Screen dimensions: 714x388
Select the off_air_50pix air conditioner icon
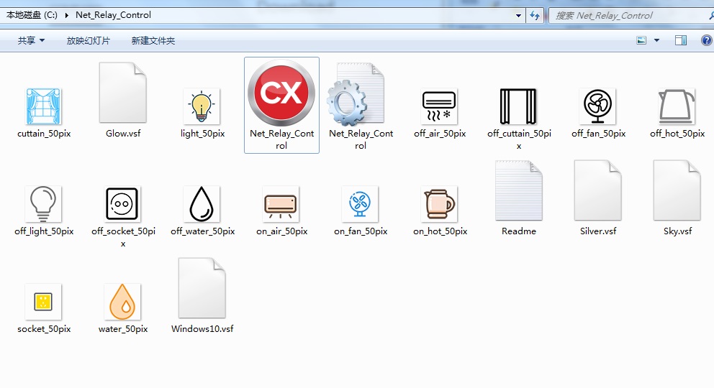(x=440, y=106)
